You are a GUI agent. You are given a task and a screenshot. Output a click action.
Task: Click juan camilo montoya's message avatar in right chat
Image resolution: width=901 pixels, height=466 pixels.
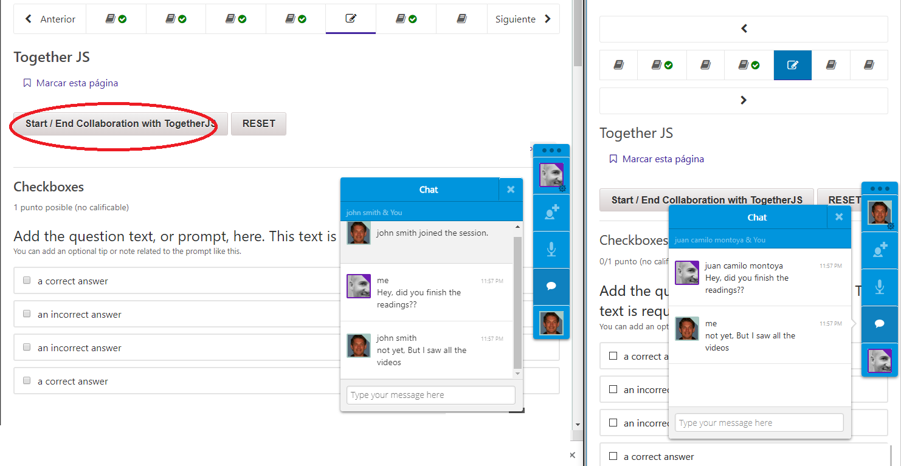pos(687,273)
